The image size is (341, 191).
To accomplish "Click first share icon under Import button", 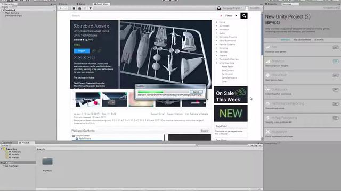I will pos(76,58).
